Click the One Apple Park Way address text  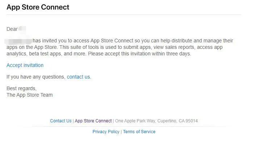[156, 121]
